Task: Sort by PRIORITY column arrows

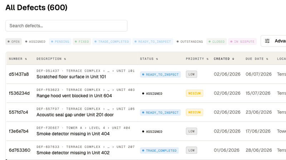Action: 207,59
